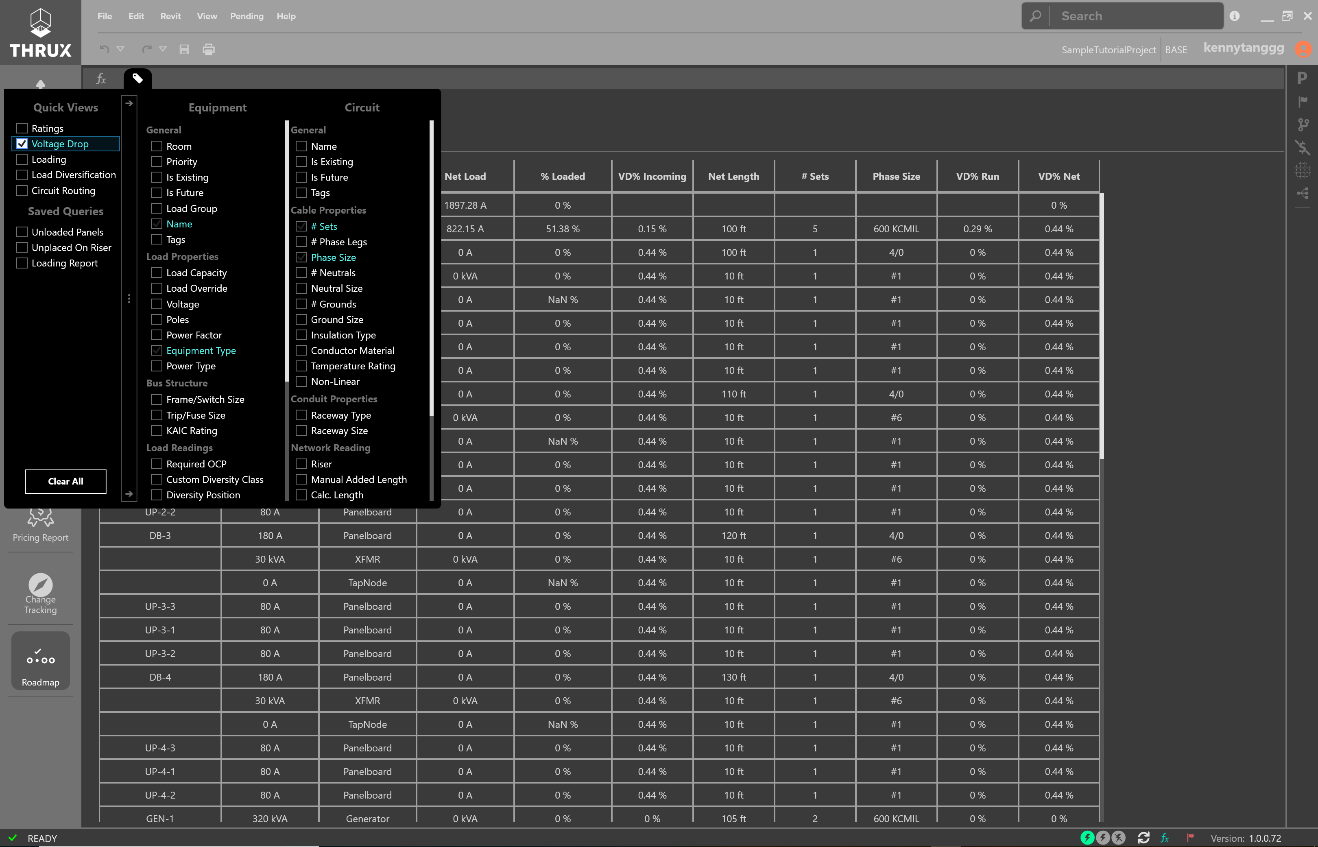Screen dimensions: 1318x847
Task: Check the Loading Report saved query
Action: [22, 263]
